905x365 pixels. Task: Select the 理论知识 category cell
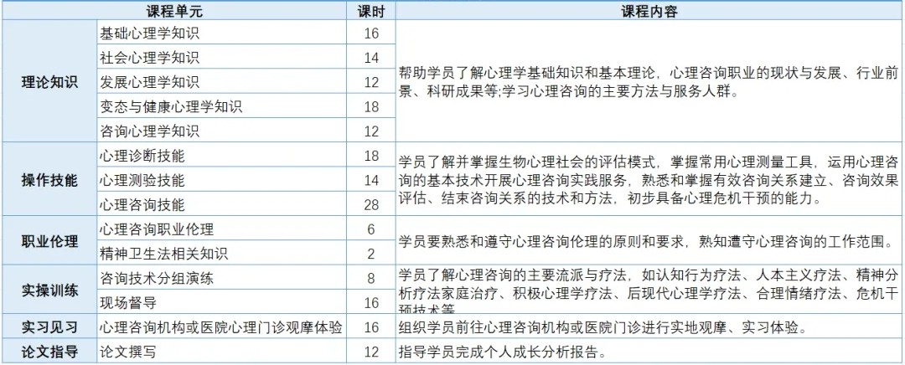[x=49, y=82]
